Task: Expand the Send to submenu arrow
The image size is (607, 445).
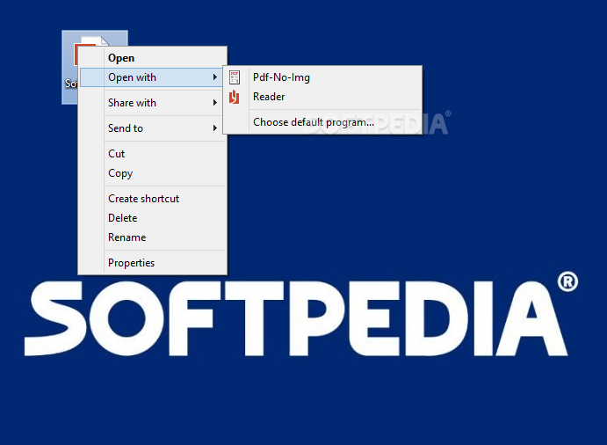Action: point(215,128)
